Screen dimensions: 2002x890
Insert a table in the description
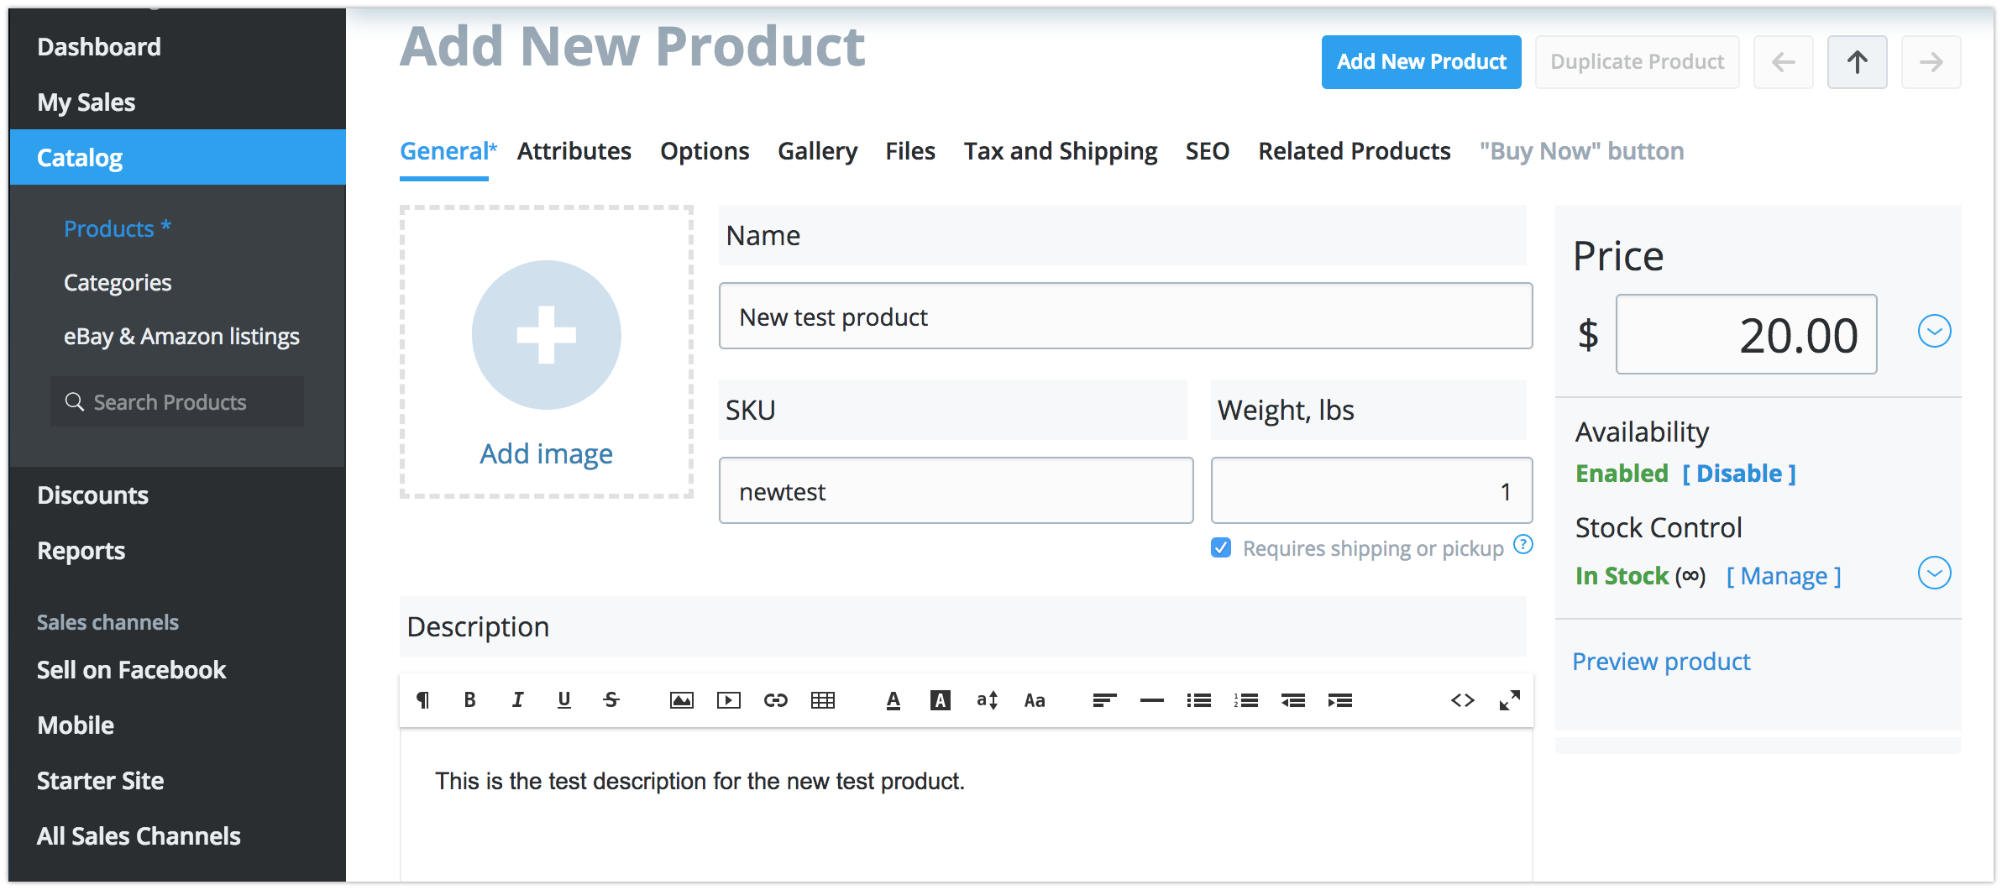(x=822, y=700)
